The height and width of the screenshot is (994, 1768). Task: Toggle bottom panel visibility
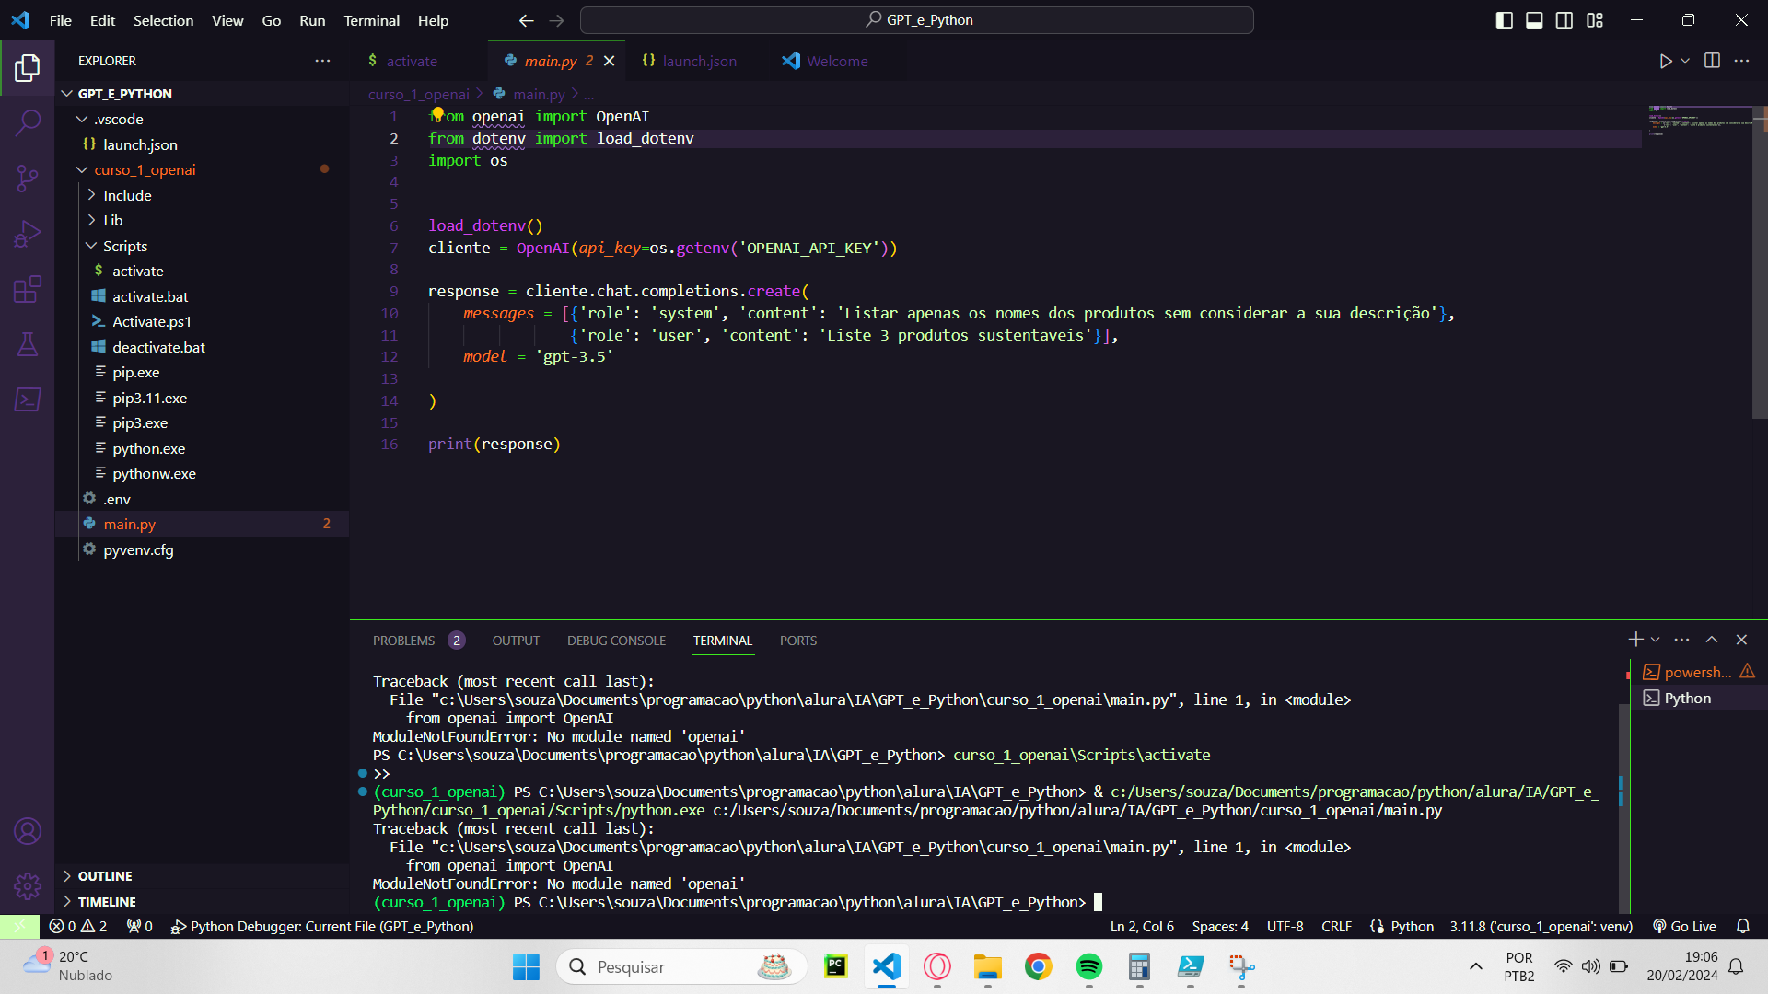1534,20
